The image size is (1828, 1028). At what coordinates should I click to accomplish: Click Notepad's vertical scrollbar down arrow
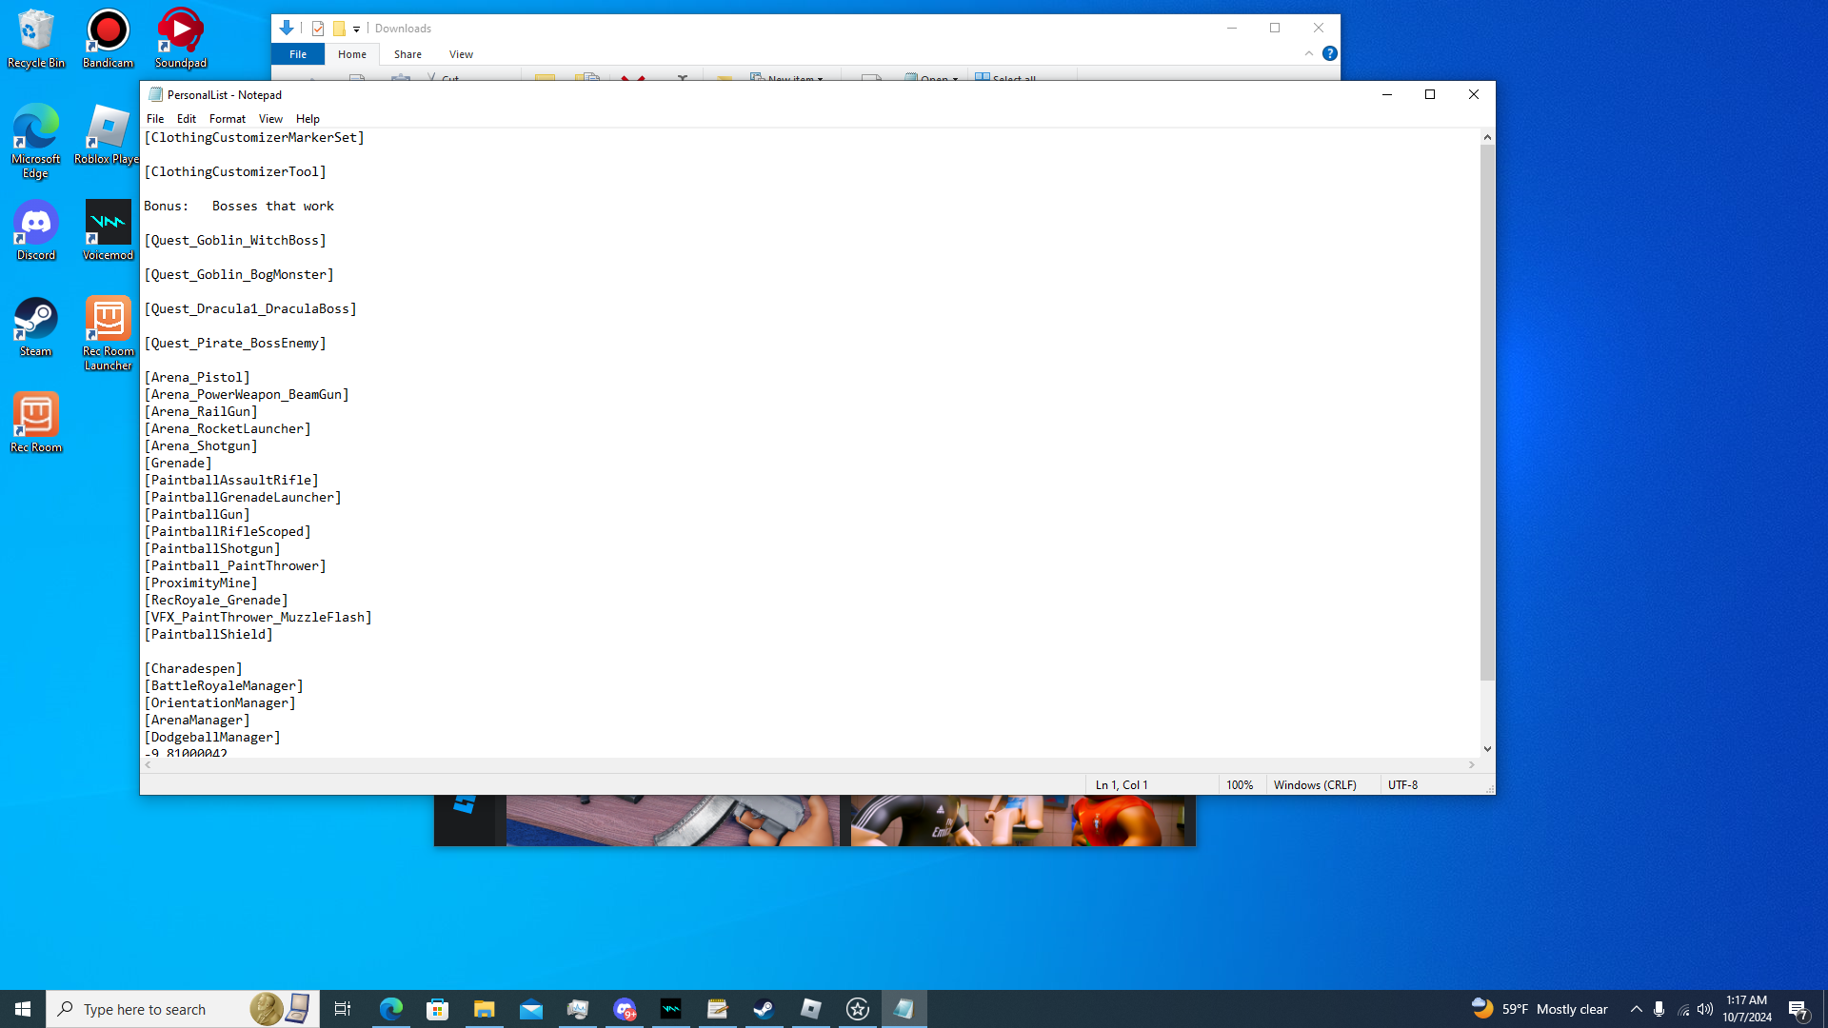click(1487, 749)
